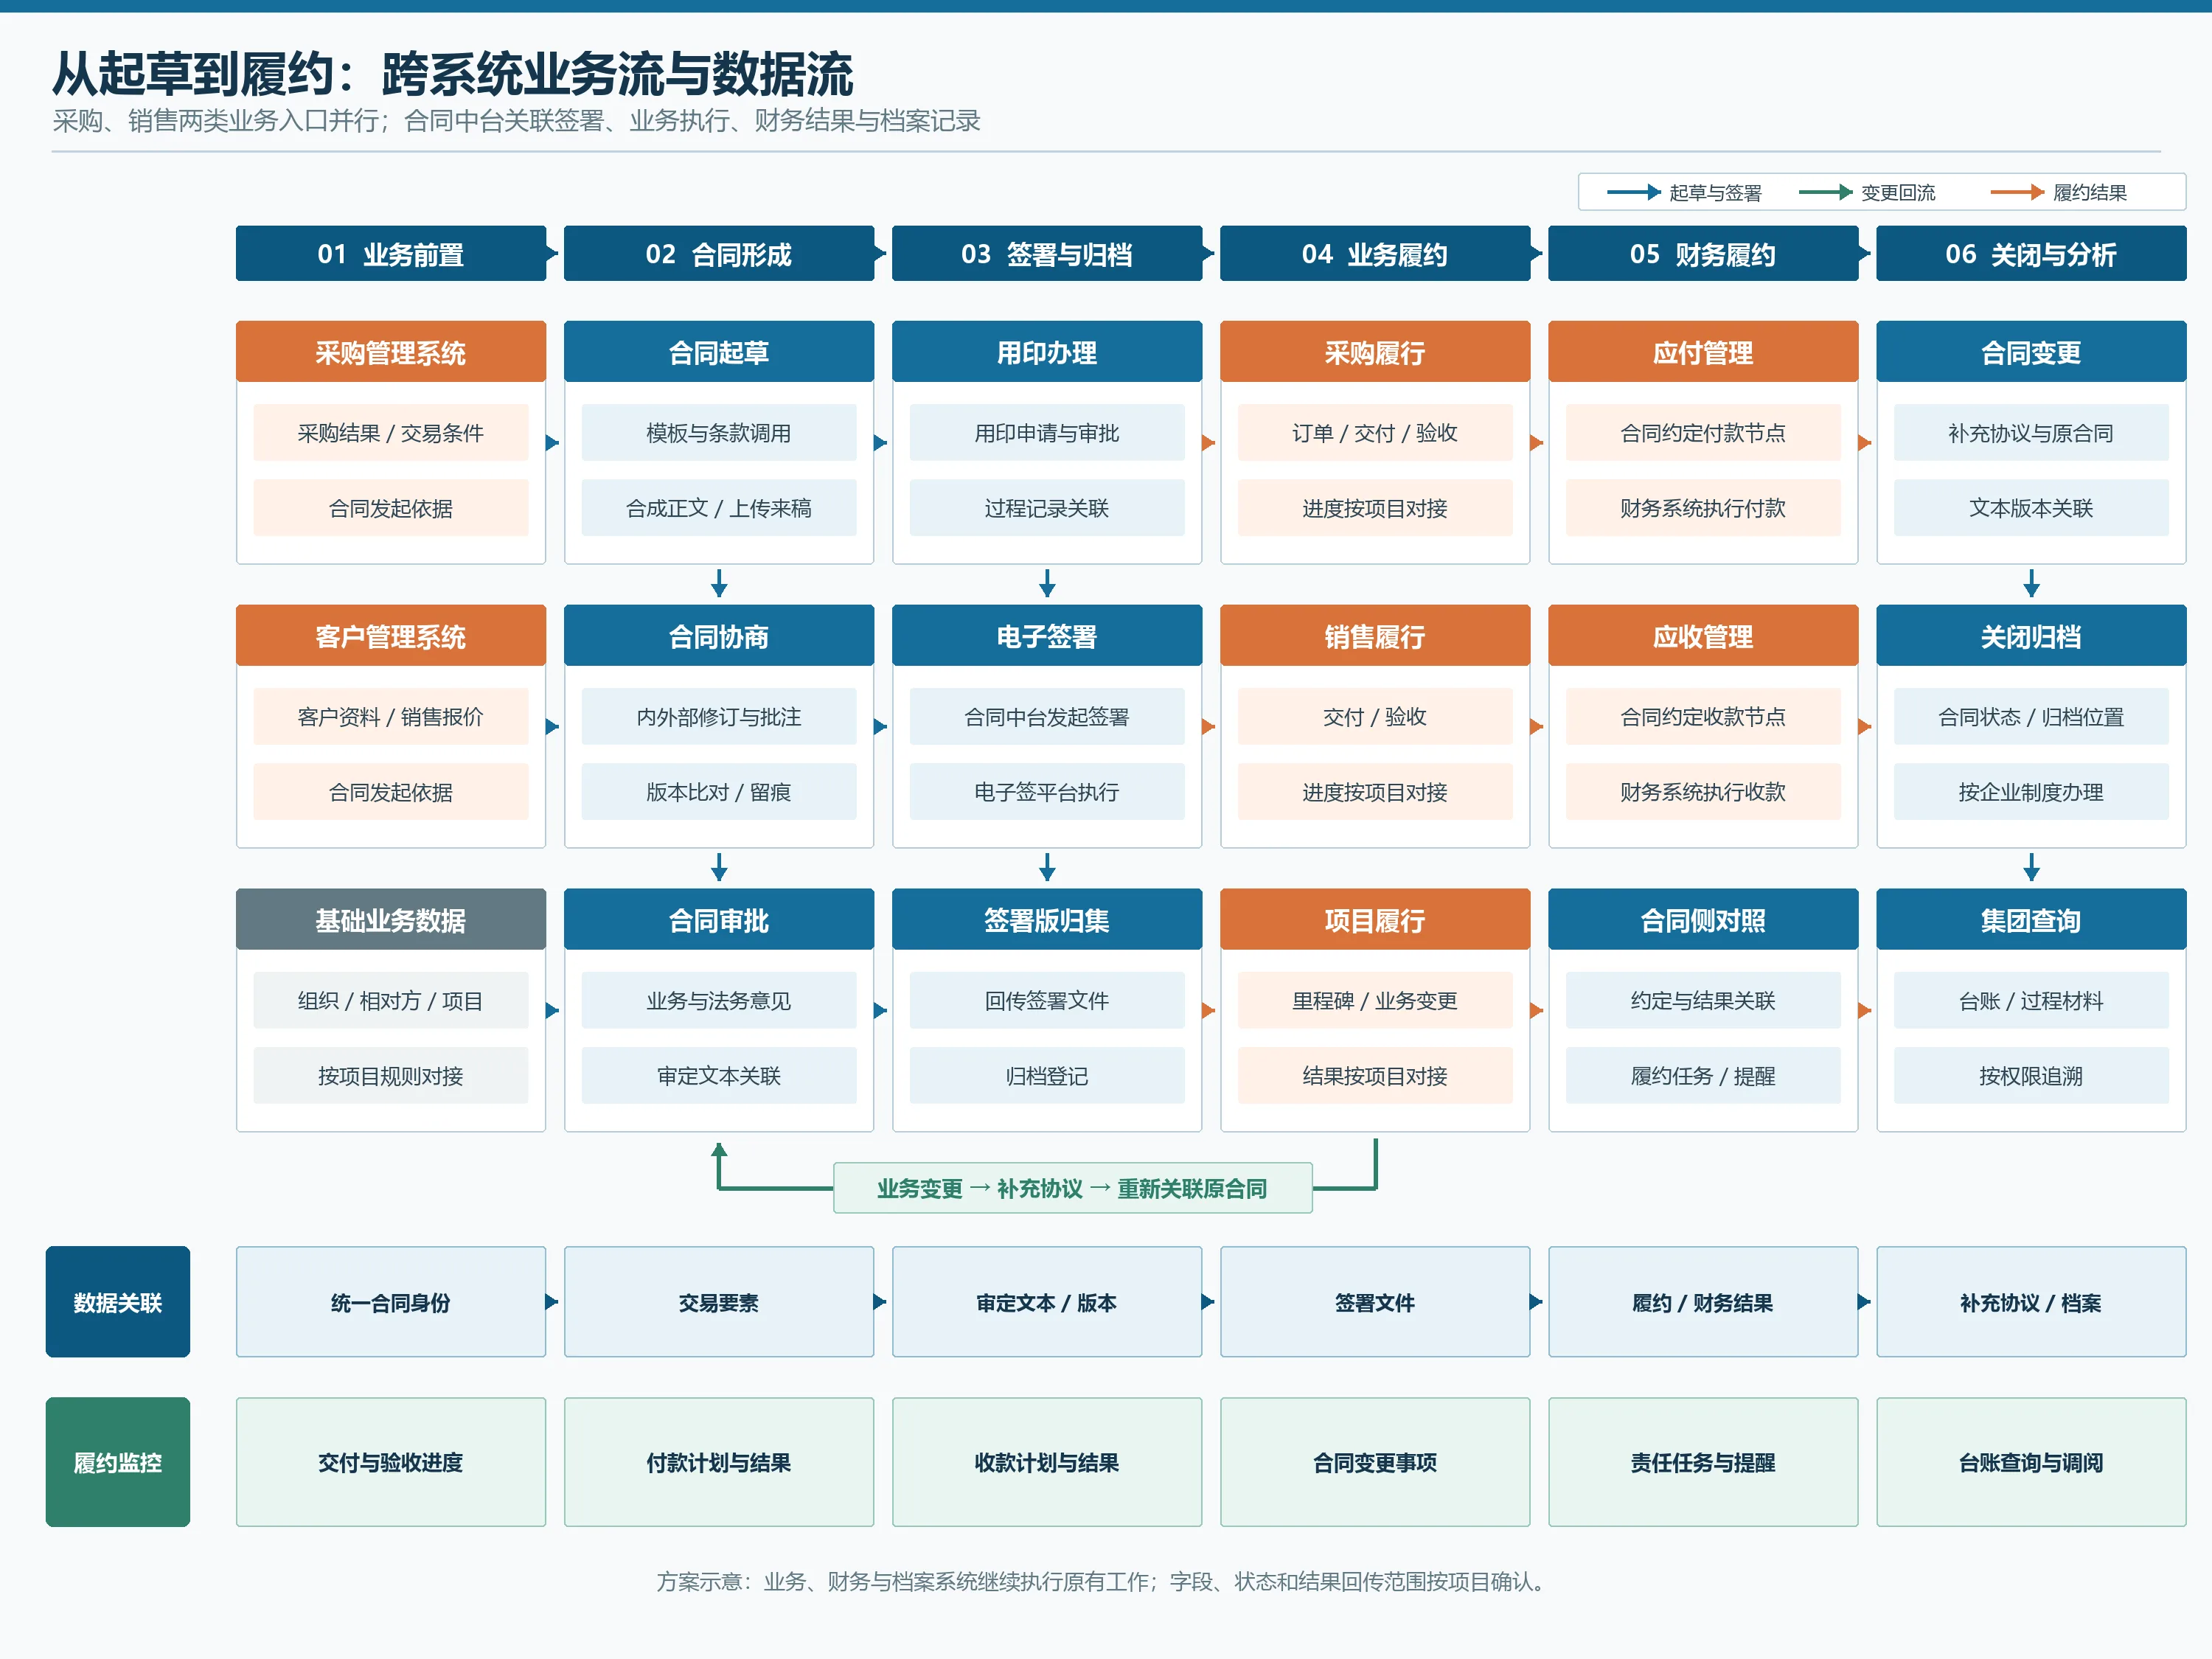The image size is (2212, 1659).
Task: Click 内外部修订与批注 item
Action: tap(719, 717)
